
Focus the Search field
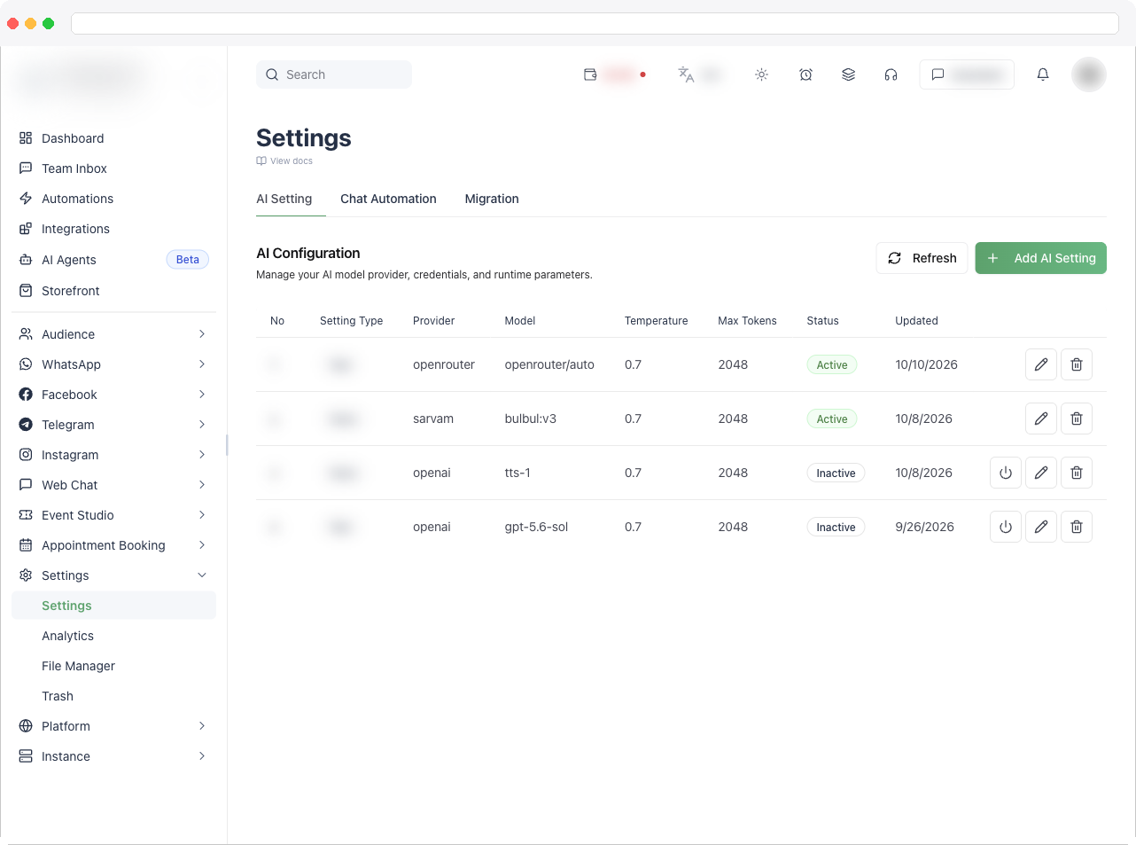tap(334, 74)
